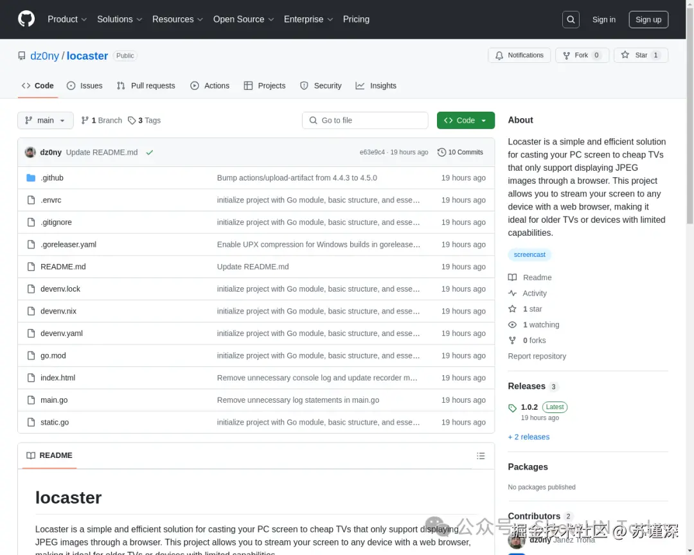Open the README outline list icon

[481, 455]
